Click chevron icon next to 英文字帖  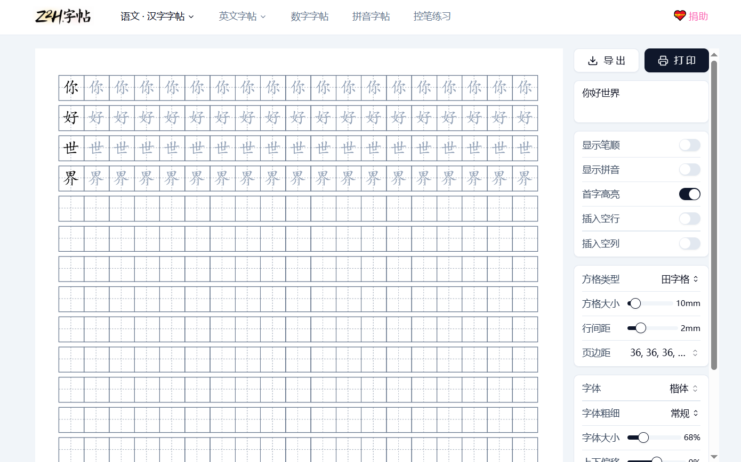(x=263, y=17)
